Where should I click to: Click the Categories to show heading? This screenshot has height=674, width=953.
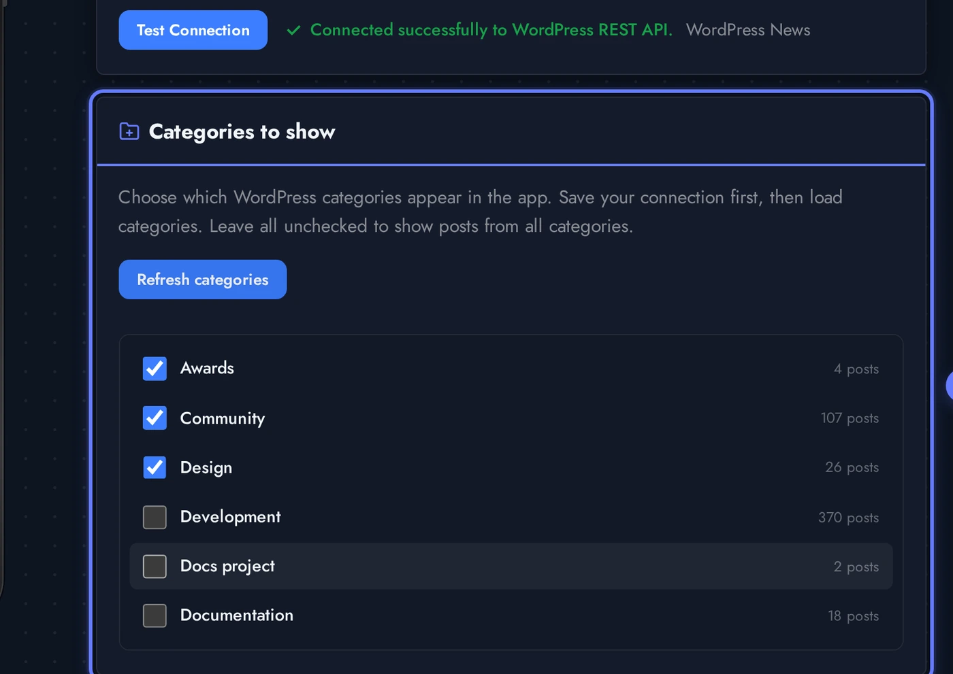pyautogui.click(x=242, y=131)
